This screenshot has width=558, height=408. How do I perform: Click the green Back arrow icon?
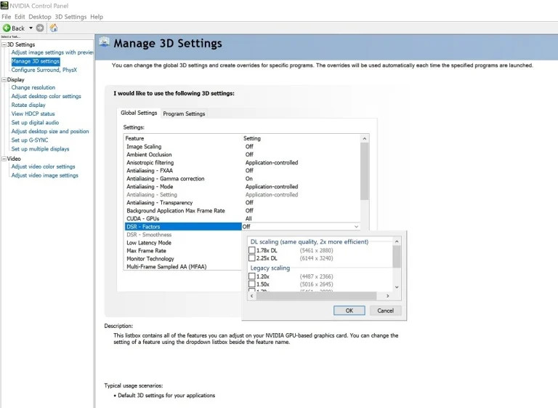point(7,28)
